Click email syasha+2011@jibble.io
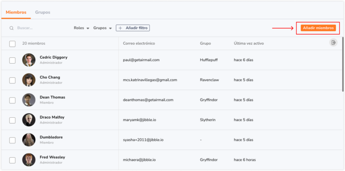 click(143, 140)
